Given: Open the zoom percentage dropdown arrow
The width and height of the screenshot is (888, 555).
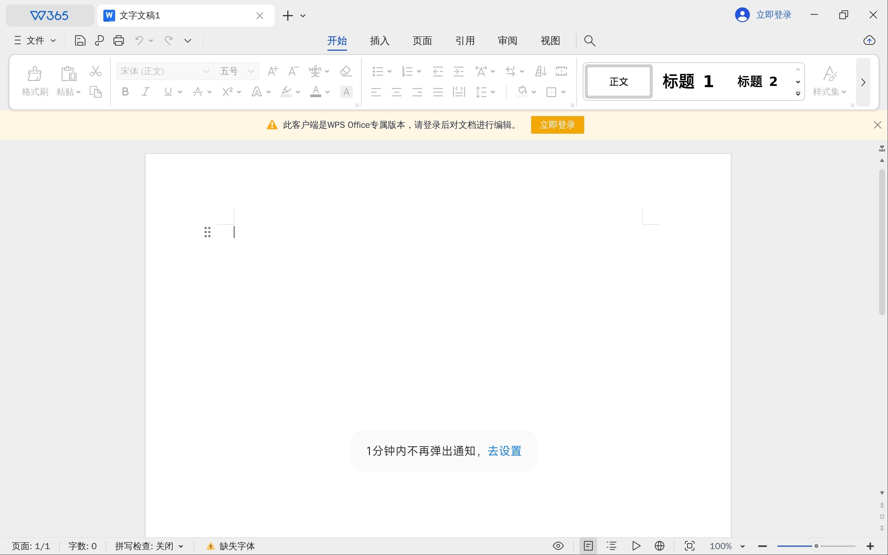Looking at the screenshot, I should (743, 546).
